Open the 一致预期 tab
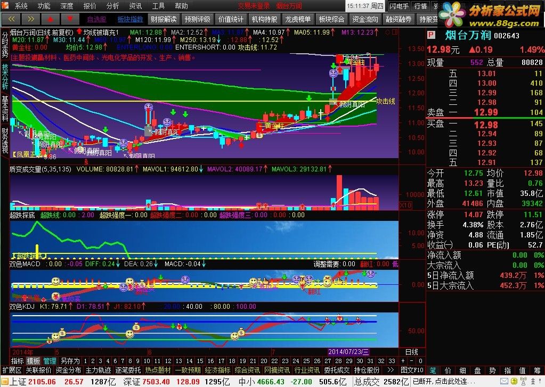The width and height of the screenshot is (545, 387). click(188, 370)
